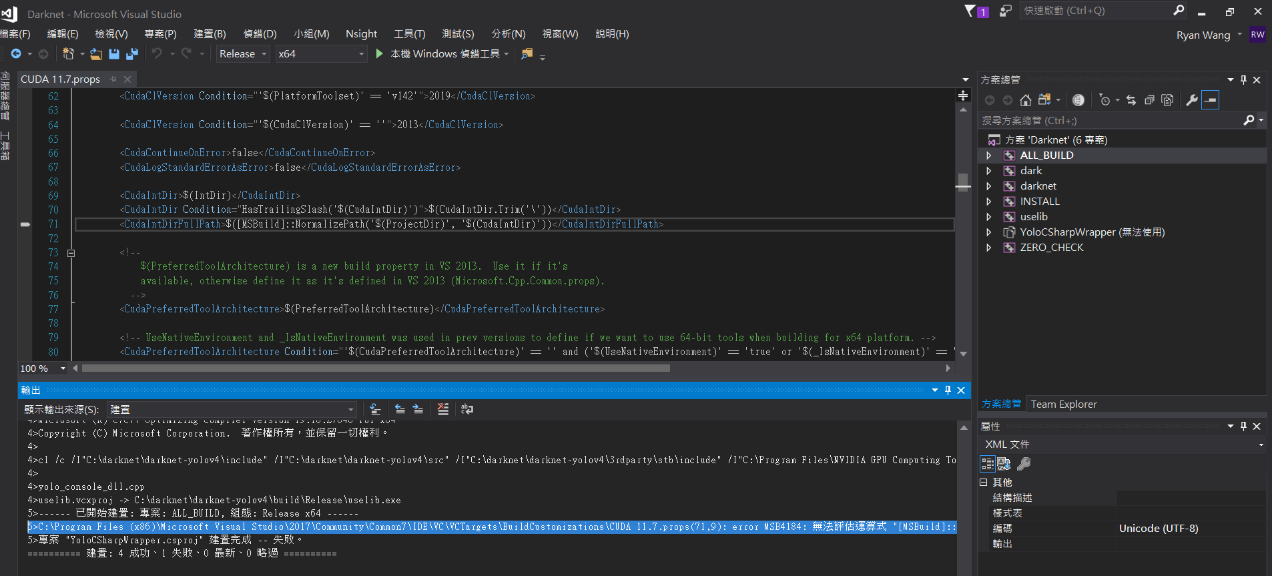This screenshot has height=576, width=1272.
Task: Expand the ALL_BUILD project node
Action: pyautogui.click(x=989, y=156)
